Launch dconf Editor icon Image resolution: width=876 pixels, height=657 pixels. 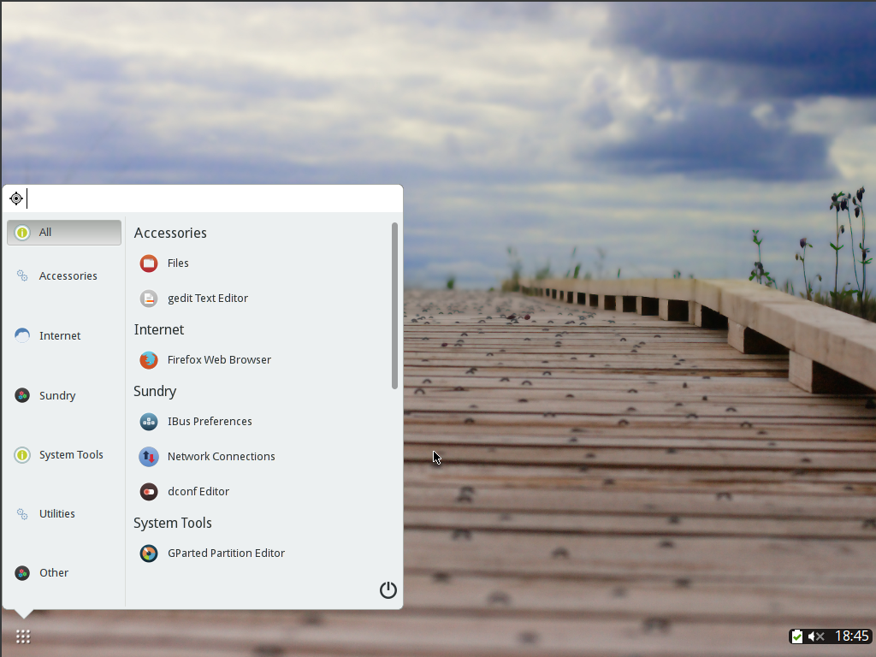pyautogui.click(x=149, y=492)
